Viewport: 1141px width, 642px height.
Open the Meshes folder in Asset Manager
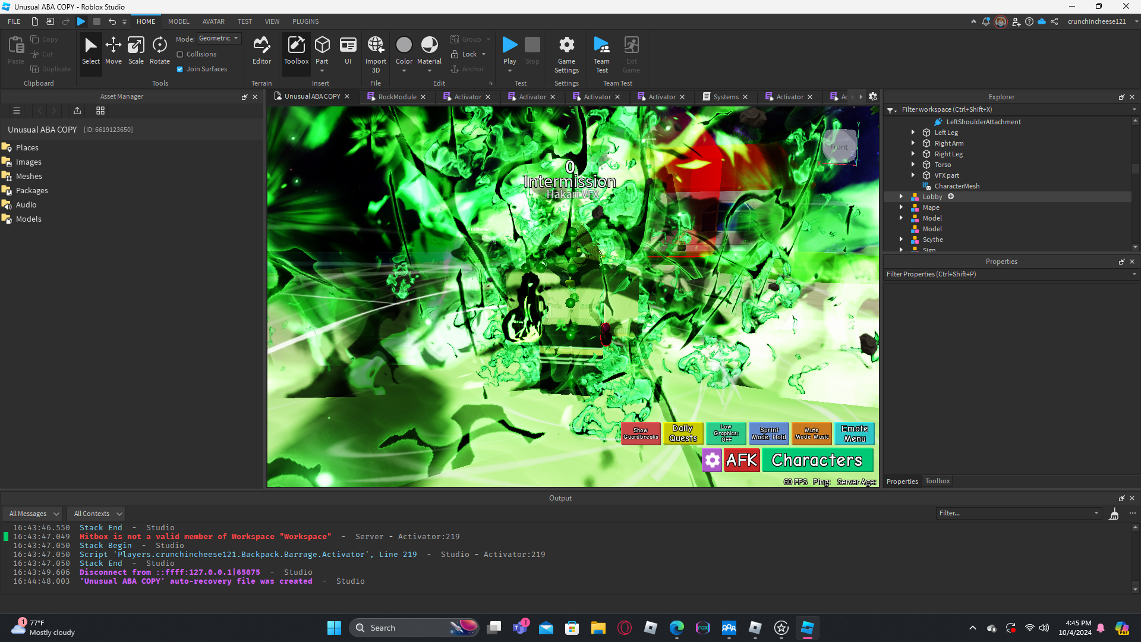coord(29,176)
